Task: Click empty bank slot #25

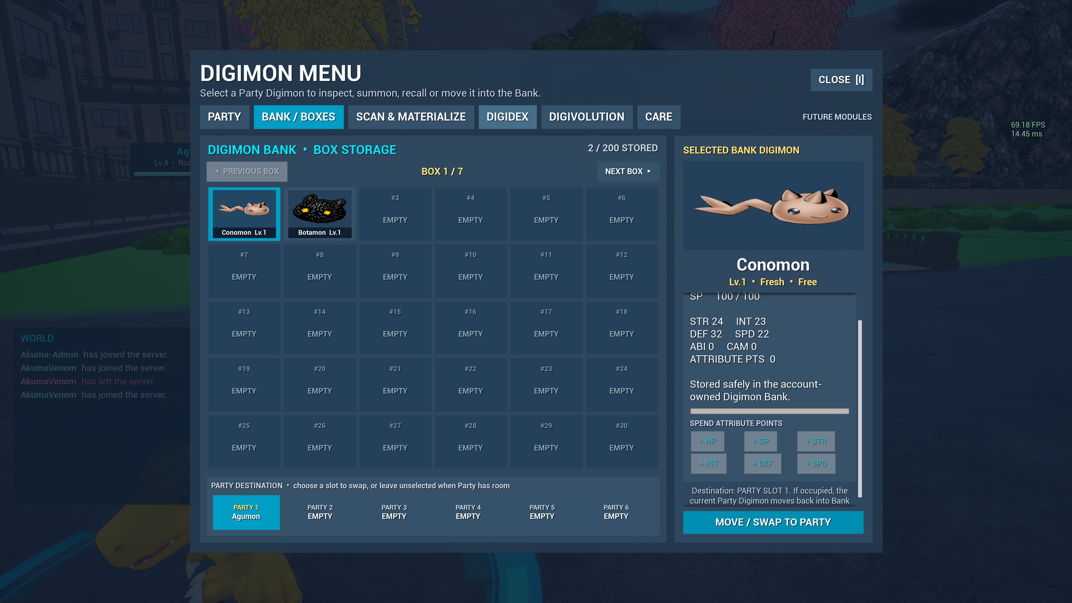Action: [x=244, y=442]
